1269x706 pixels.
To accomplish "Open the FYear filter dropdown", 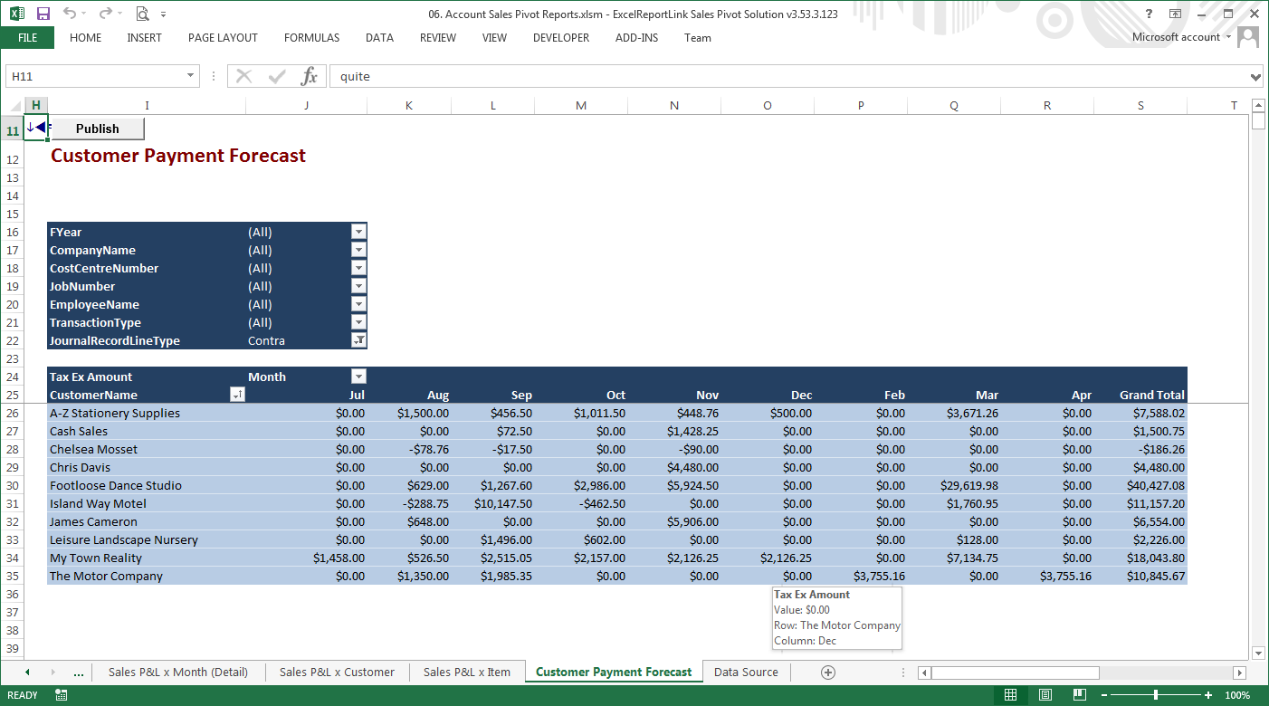I will pyautogui.click(x=358, y=232).
